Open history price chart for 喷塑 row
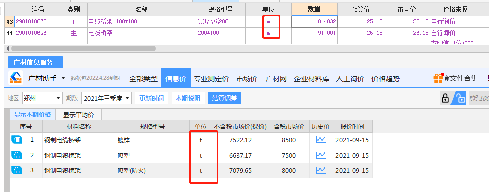 click(x=321, y=155)
